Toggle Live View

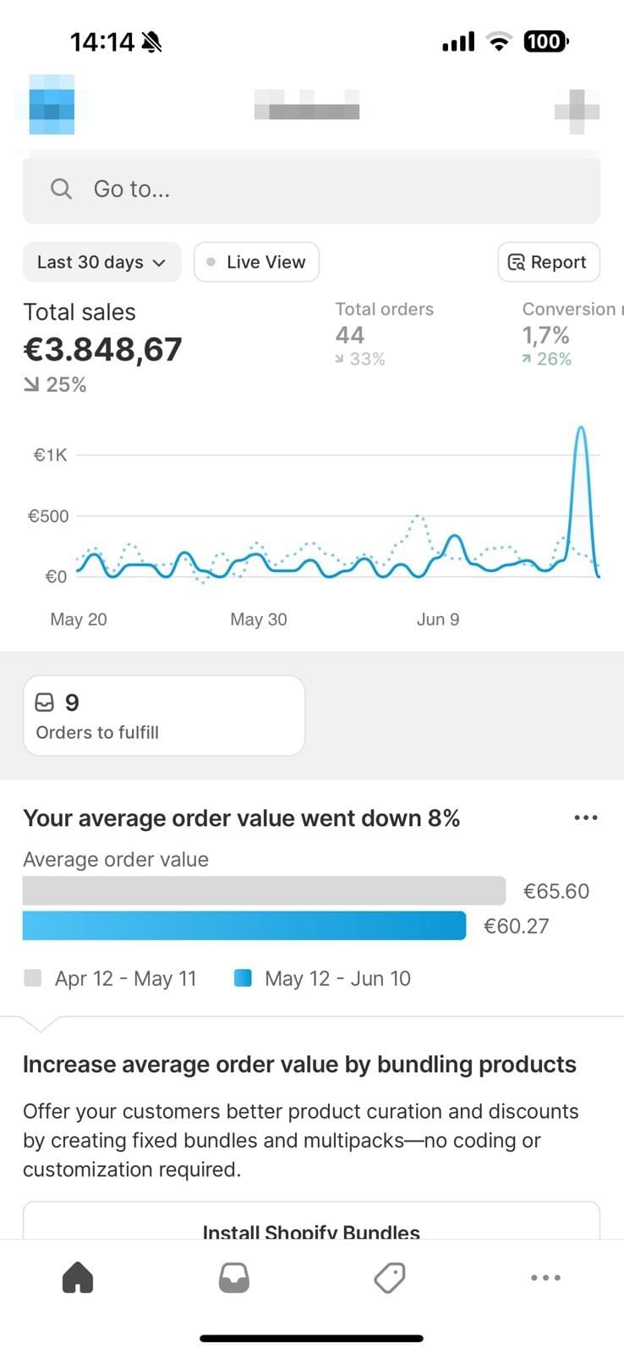pyautogui.click(x=256, y=262)
